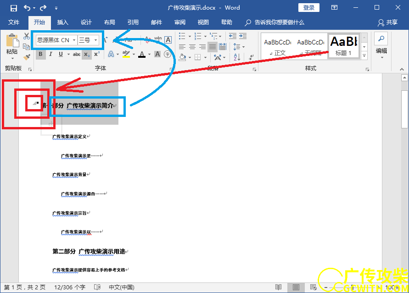Viewport: 409px width, 293px height.
Task: Switch to Read Mode view in status bar
Action: pos(278,287)
